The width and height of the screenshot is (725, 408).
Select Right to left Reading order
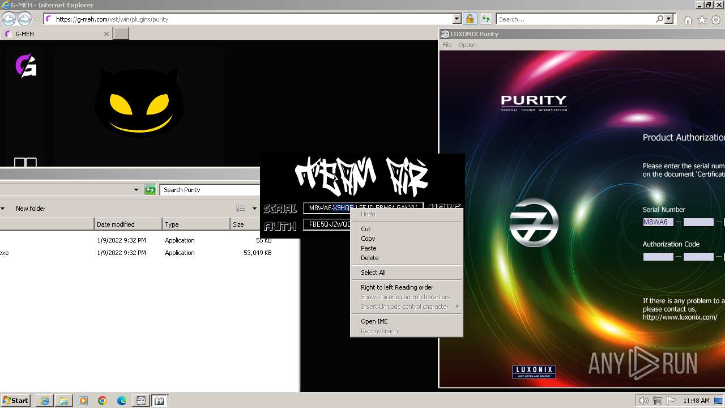pyautogui.click(x=407, y=287)
